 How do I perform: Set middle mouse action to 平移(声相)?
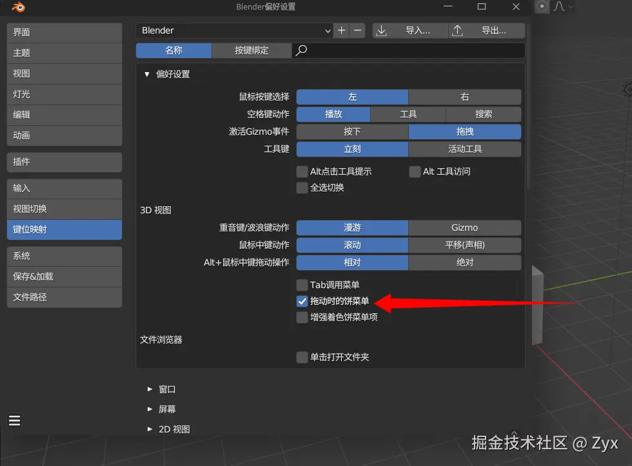tap(465, 245)
